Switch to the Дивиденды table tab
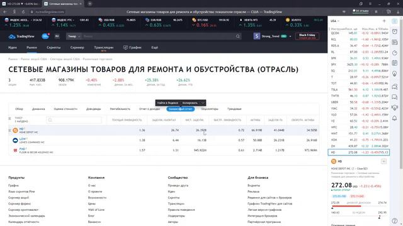The image size is (403, 226). click(x=94, y=109)
